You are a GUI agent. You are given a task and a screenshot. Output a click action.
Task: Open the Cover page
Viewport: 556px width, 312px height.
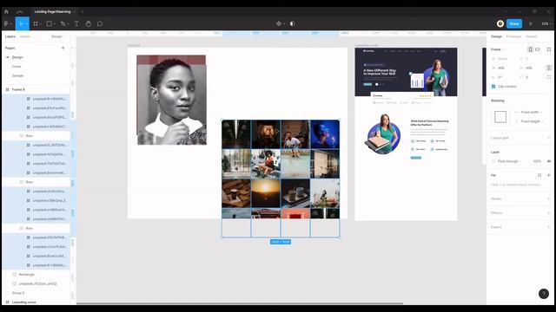coord(17,67)
